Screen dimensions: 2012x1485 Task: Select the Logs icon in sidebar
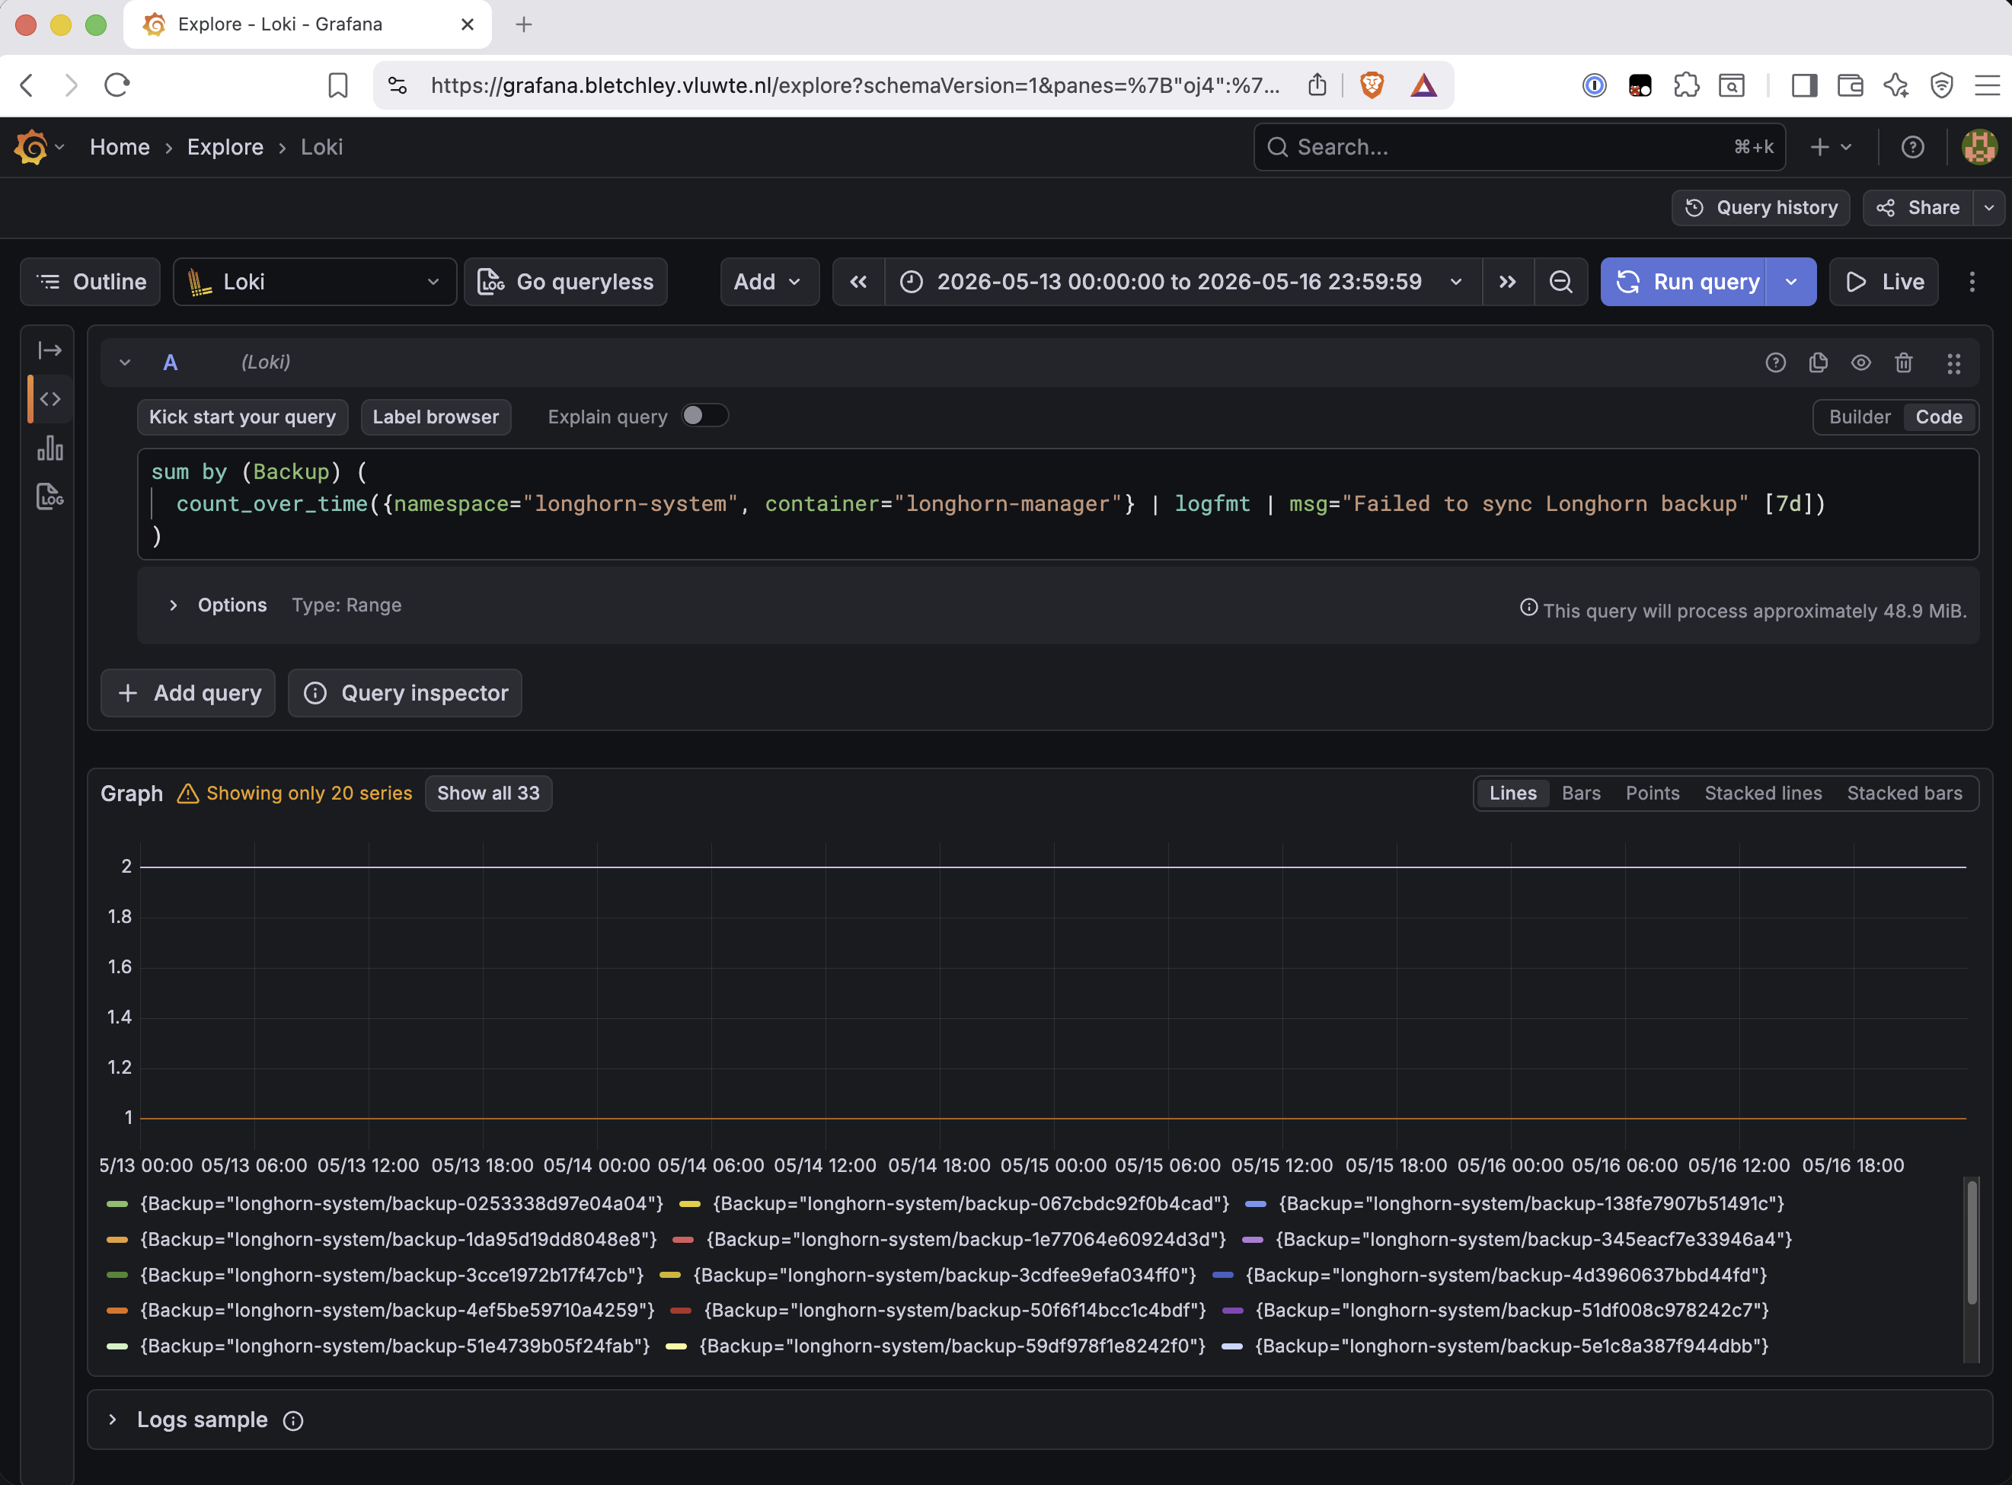50,497
